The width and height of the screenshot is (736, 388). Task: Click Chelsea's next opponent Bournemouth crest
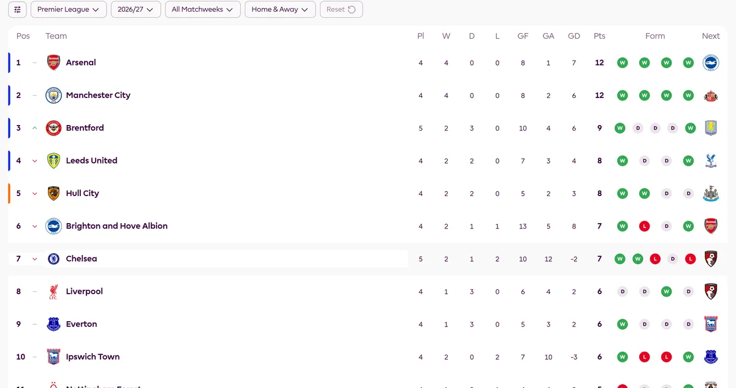click(x=711, y=259)
